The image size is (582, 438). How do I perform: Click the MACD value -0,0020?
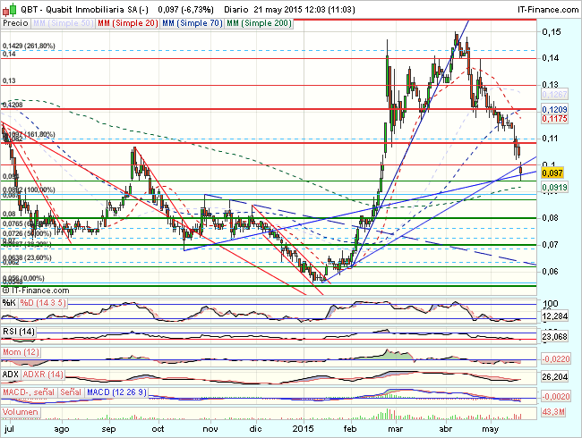click(x=555, y=397)
